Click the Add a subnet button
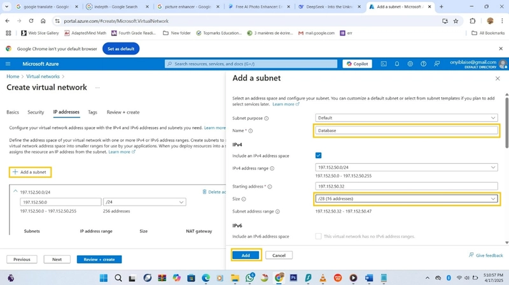 [x=30, y=172]
